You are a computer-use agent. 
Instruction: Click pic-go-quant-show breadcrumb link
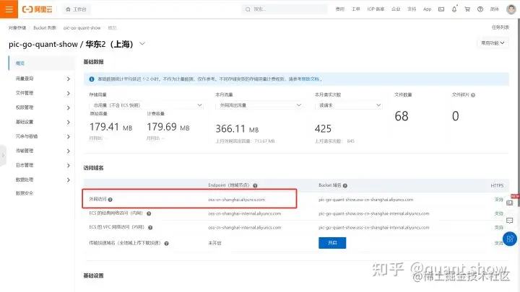[x=82, y=28]
